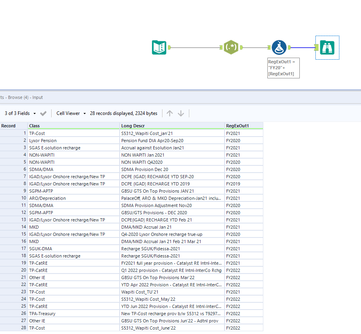Open the '3 of 3 Fields' dropdown
The width and height of the screenshot is (361, 334).
click(x=18, y=113)
